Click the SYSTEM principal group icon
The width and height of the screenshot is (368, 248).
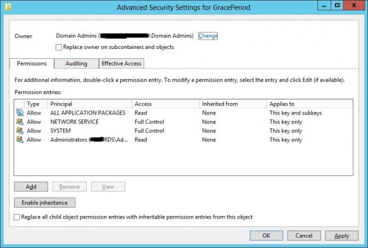[x=20, y=131]
